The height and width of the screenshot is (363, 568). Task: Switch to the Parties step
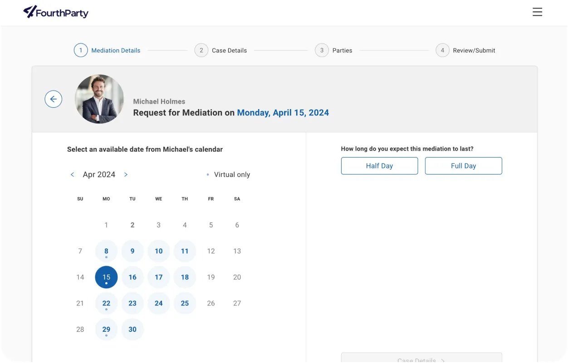(322, 50)
